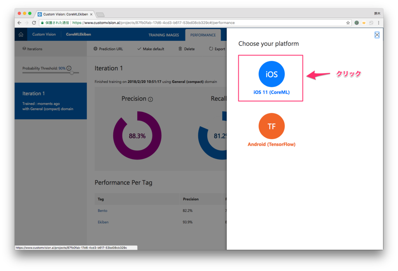
Task: Click the green globe extension icon
Action: (x=357, y=23)
